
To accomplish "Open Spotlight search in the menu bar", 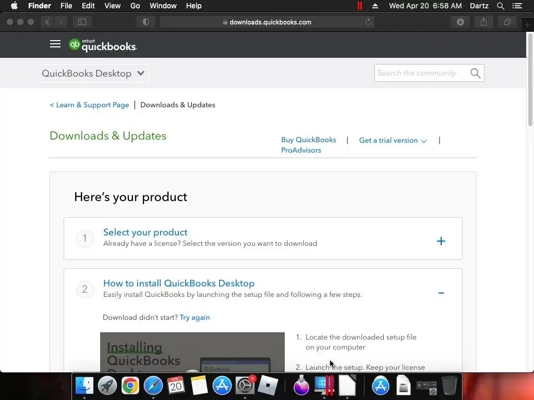I will point(500,6).
